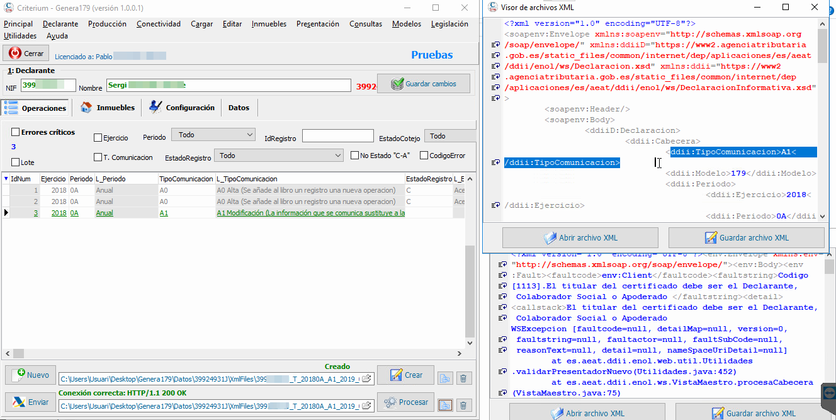
Task: Click the Nuevo button
Action: click(30, 375)
